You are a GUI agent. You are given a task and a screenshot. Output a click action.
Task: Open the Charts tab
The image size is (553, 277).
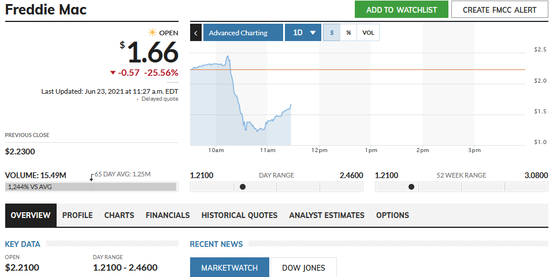click(x=119, y=215)
